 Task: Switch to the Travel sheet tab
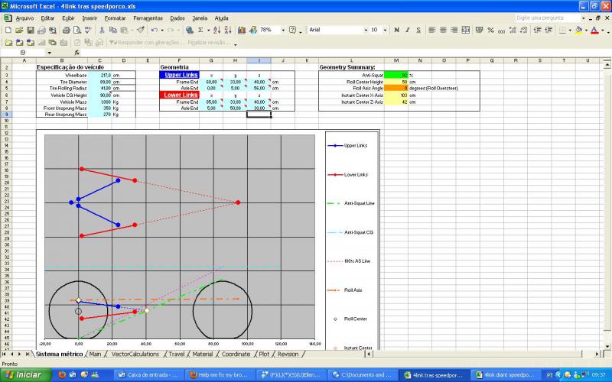point(177,354)
